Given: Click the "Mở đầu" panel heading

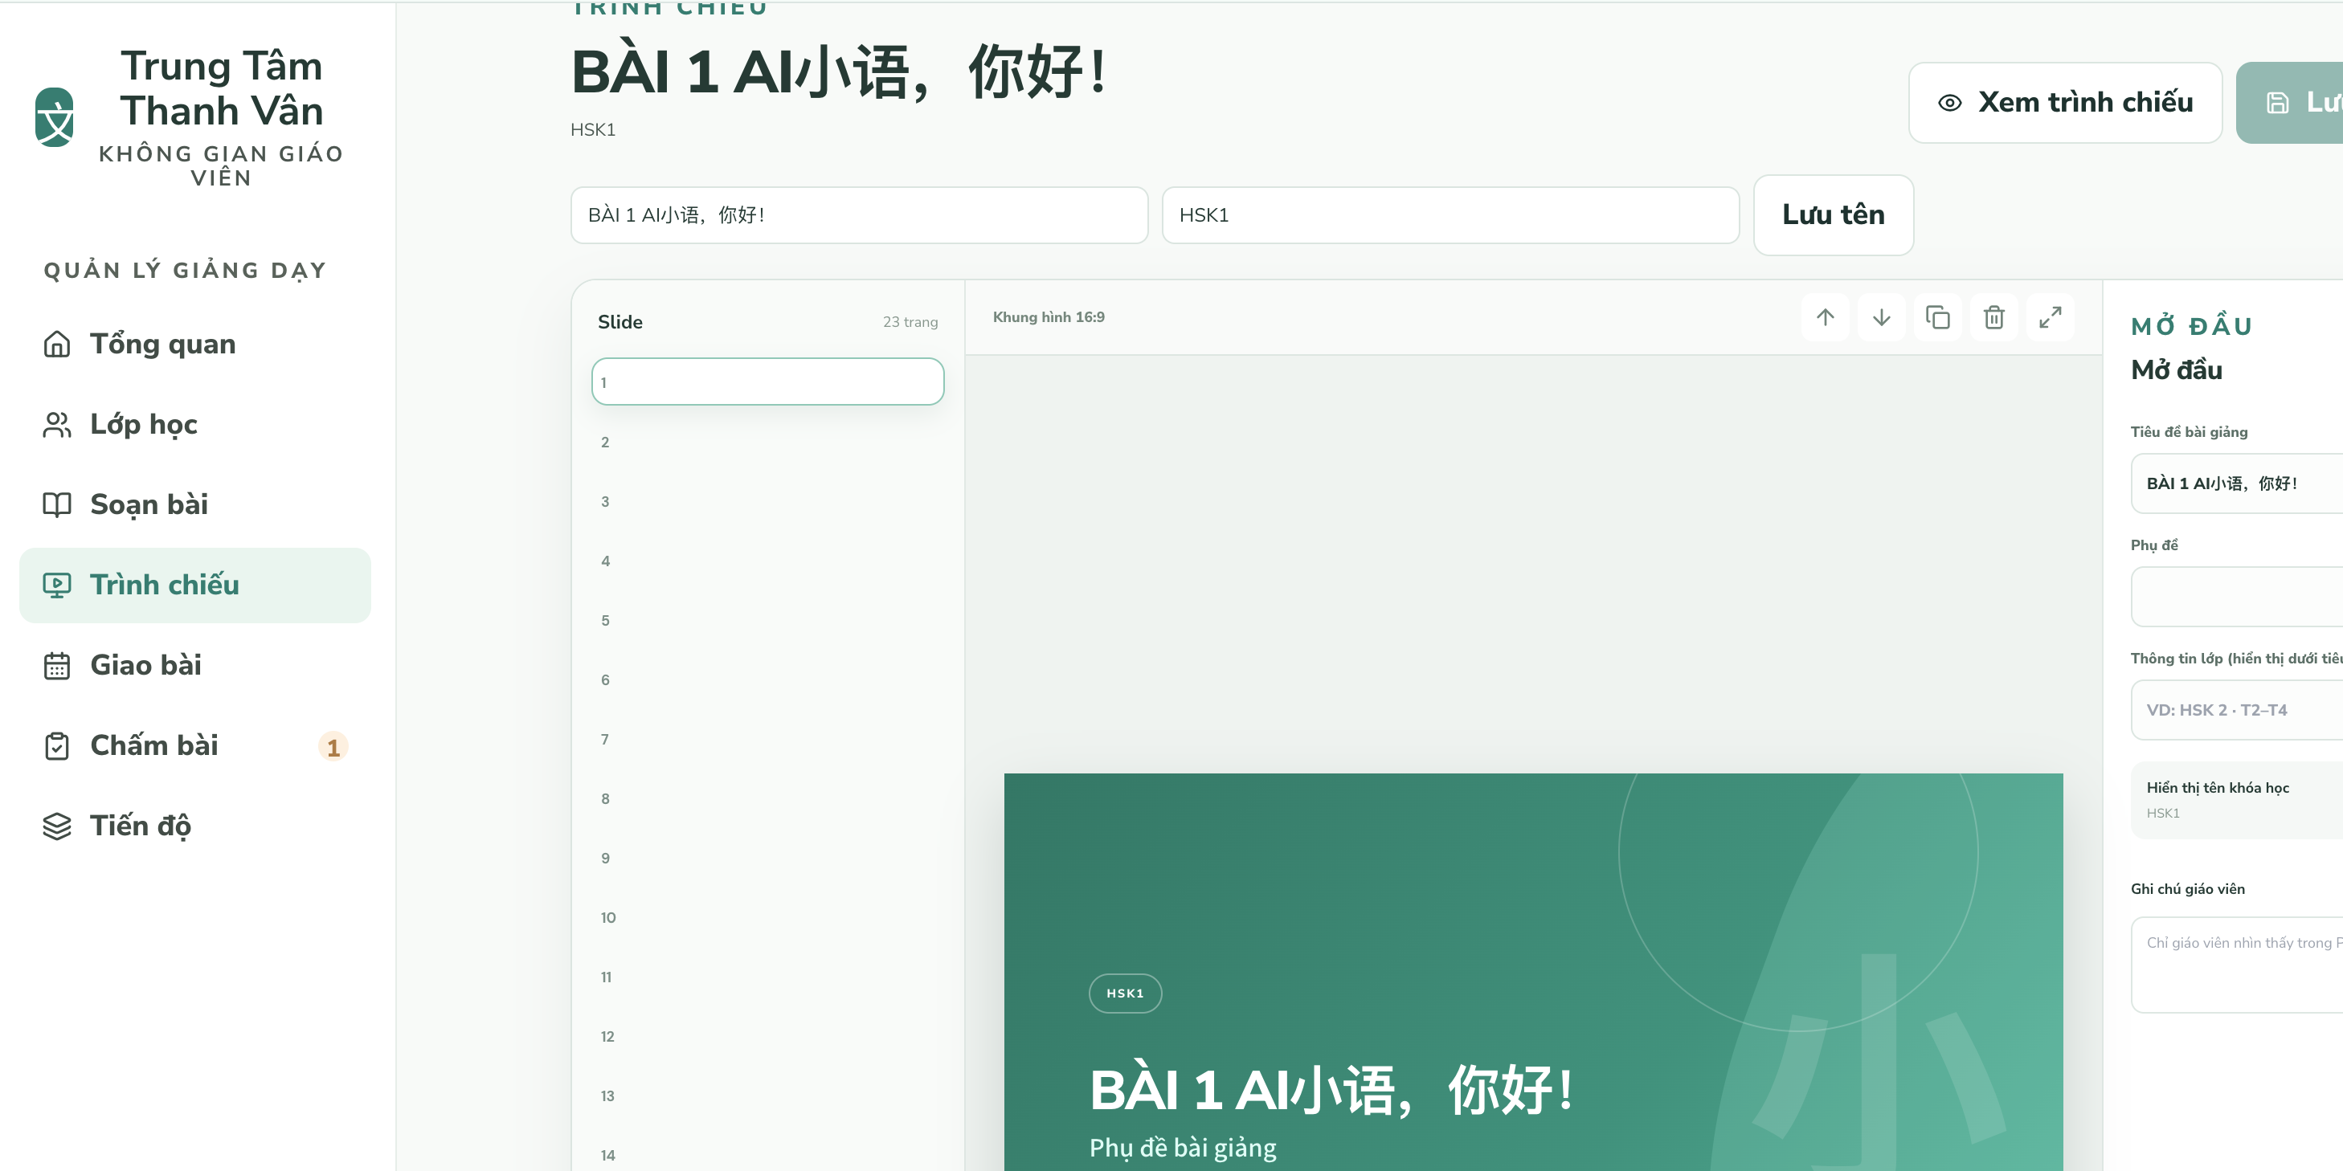Looking at the screenshot, I should 2177,370.
